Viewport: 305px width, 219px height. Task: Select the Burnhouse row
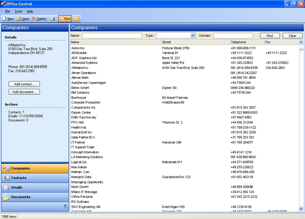click(184, 97)
